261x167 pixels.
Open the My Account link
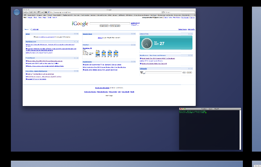coord(185,18)
